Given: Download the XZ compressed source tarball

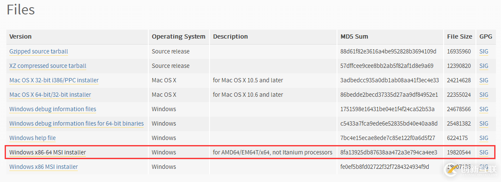Looking at the screenshot, I should click(x=48, y=66).
